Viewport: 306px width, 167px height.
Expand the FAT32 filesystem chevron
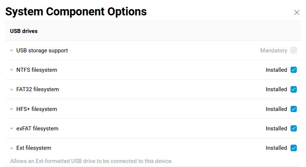11,89
